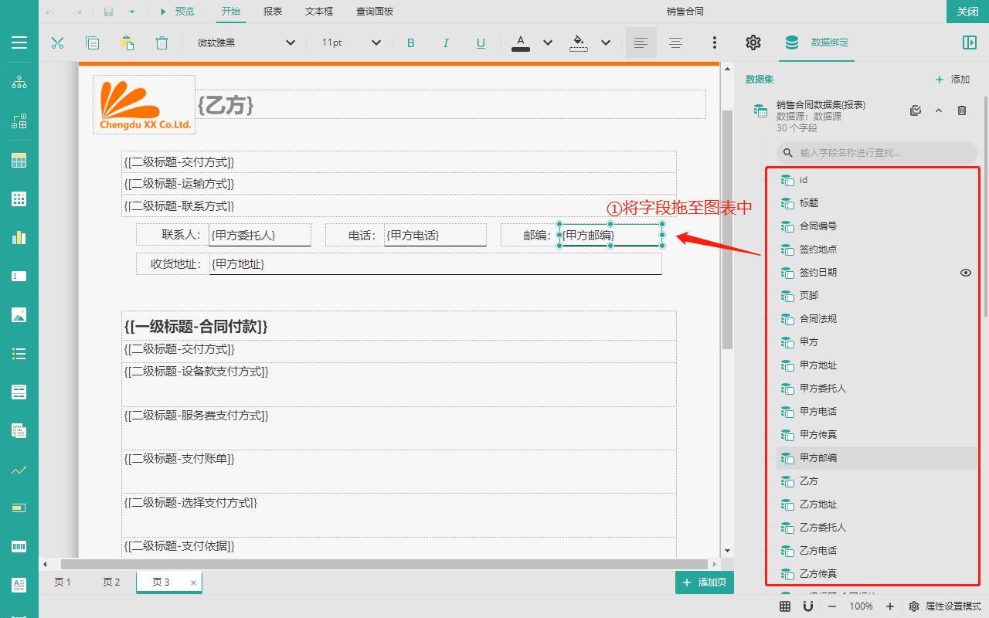Viewport: 989px width, 618px height.
Task: Open the 11pt font size dropdown
Action: coord(352,42)
